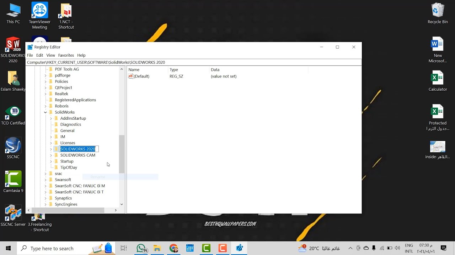This screenshot has height=255, width=455.
Task: Expand the Swansoft key
Action: pos(45,180)
